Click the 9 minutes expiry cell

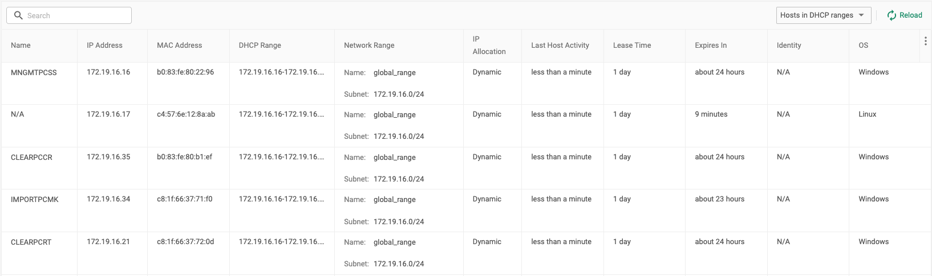click(711, 114)
